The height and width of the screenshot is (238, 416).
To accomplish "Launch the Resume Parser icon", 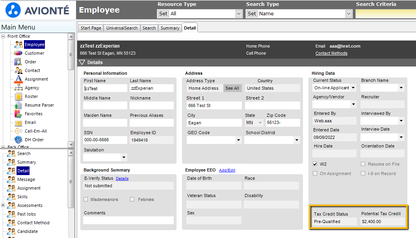I will click(18, 105).
